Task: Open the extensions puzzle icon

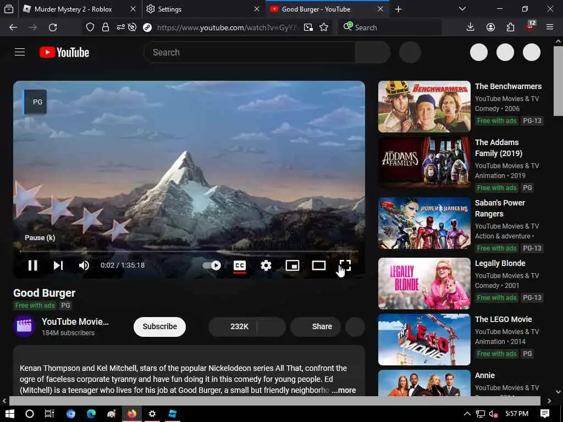Action: 510,27
